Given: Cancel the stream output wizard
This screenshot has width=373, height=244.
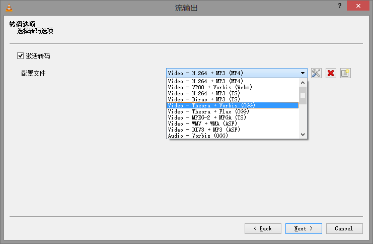Looking at the screenshot, I should click(x=344, y=228).
